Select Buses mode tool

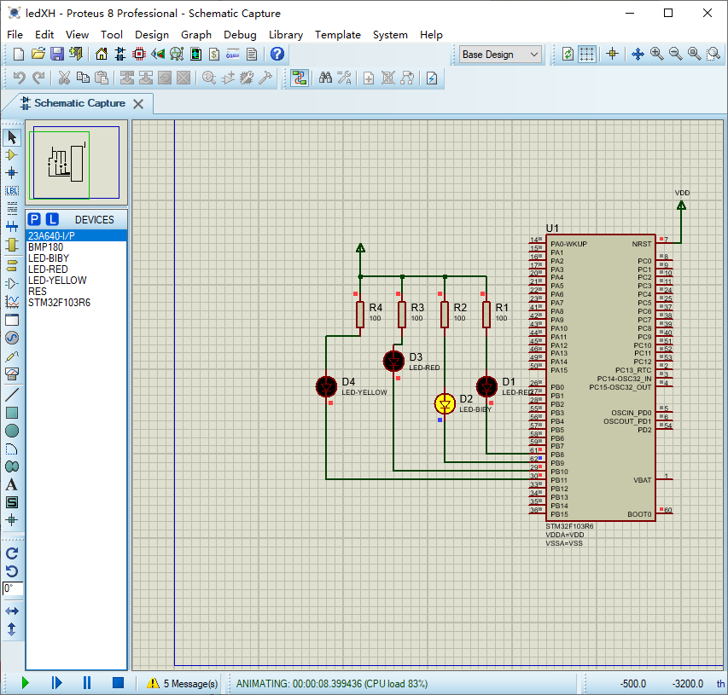[x=12, y=227]
